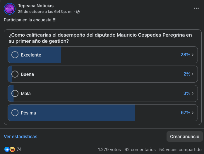204x154 pixels.
Task: Expand Pésima voters chevron at 67%
Action: pos(193,113)
